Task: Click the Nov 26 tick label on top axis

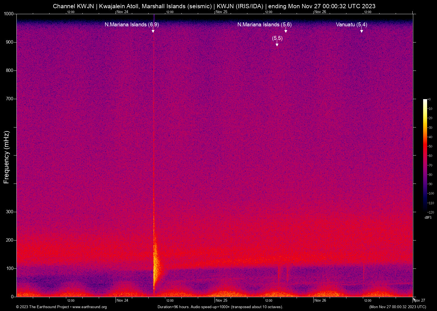Action: pos(320,12)
